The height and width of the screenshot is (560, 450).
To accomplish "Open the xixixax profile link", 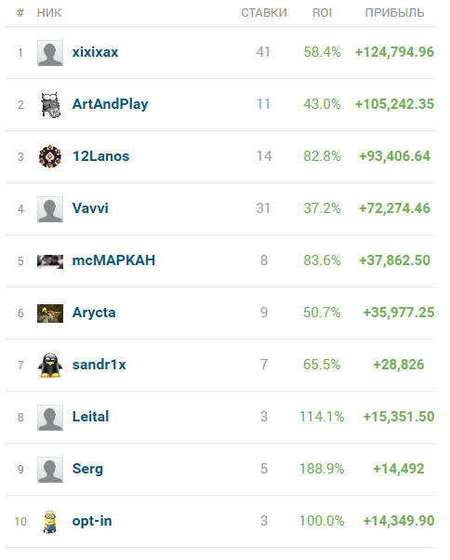I will point(95,52).
